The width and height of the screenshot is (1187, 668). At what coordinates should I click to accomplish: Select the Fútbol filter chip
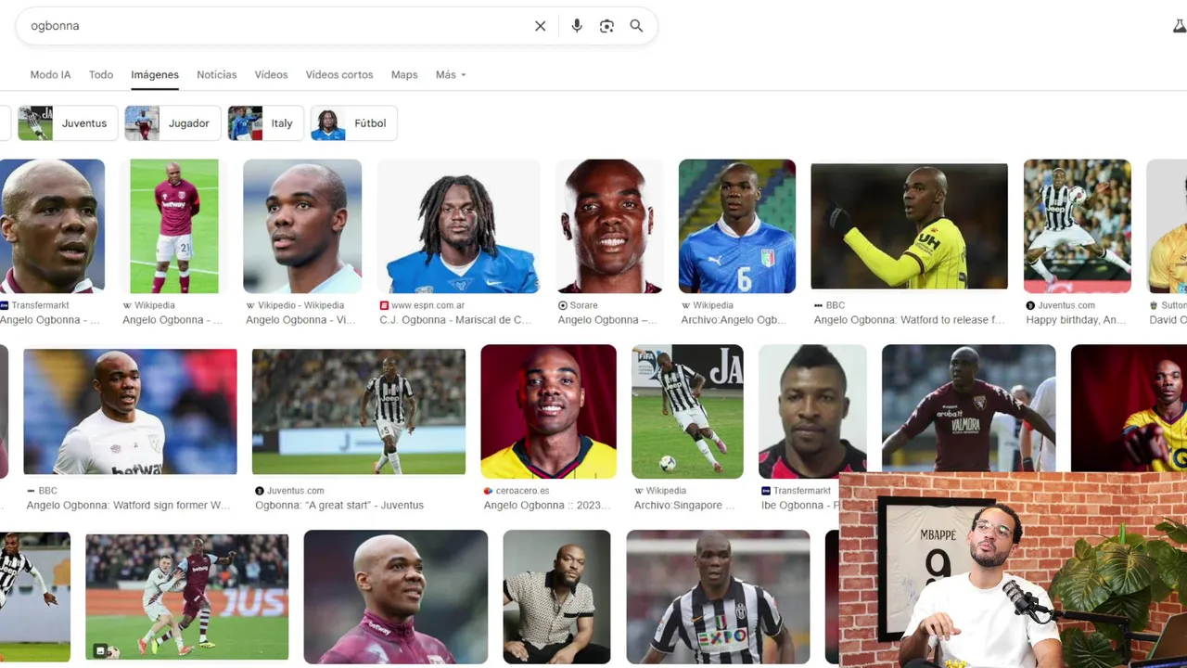tap(353, 123)
